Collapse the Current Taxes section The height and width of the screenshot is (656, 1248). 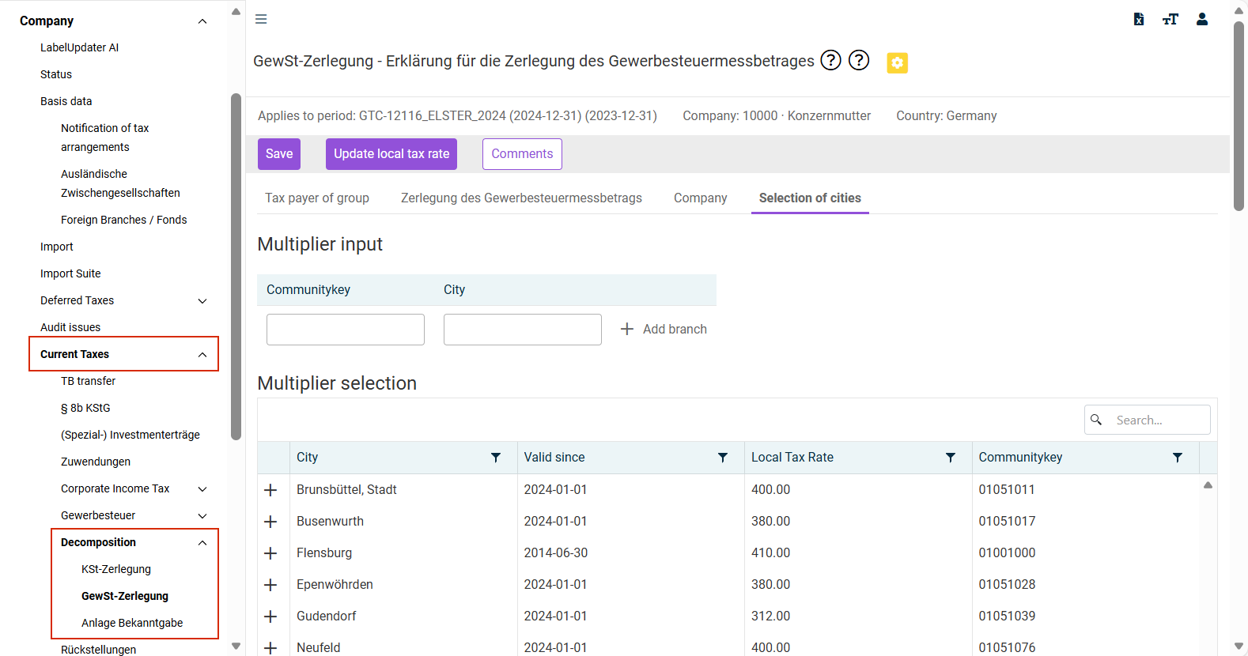coord(202,355)
